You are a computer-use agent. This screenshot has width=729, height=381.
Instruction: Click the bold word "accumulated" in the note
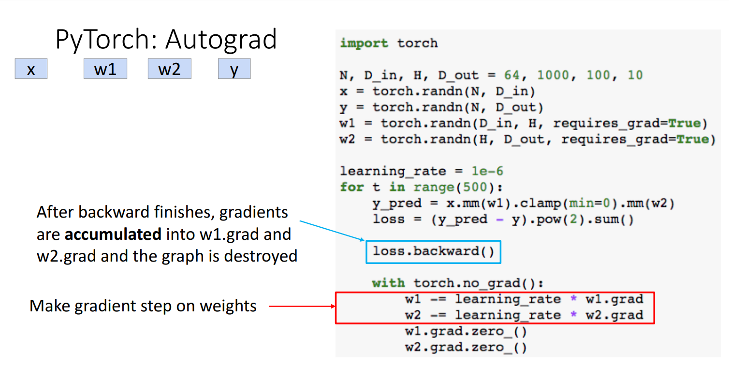113,234
